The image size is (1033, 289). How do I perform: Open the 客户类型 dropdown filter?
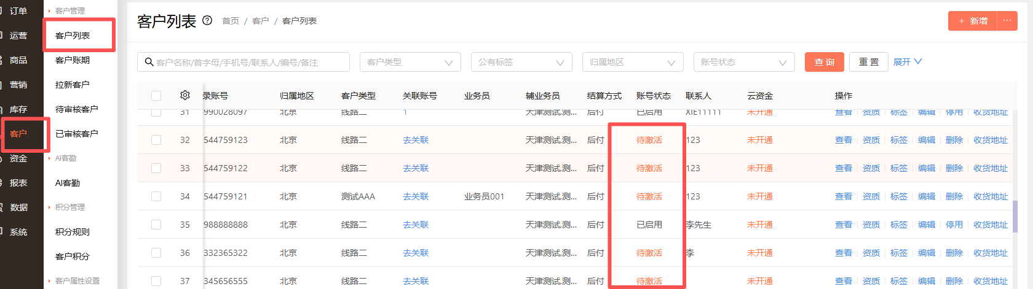point(410,62)
